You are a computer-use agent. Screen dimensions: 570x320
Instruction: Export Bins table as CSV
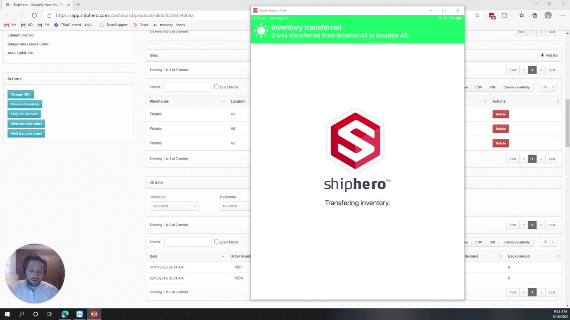point(479,87)
